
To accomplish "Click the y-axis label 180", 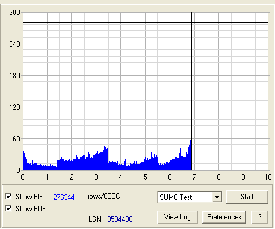I will 14,76.
